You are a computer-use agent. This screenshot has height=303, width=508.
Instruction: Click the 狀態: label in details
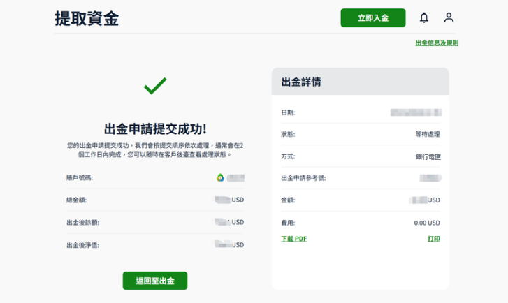(288, 134)
